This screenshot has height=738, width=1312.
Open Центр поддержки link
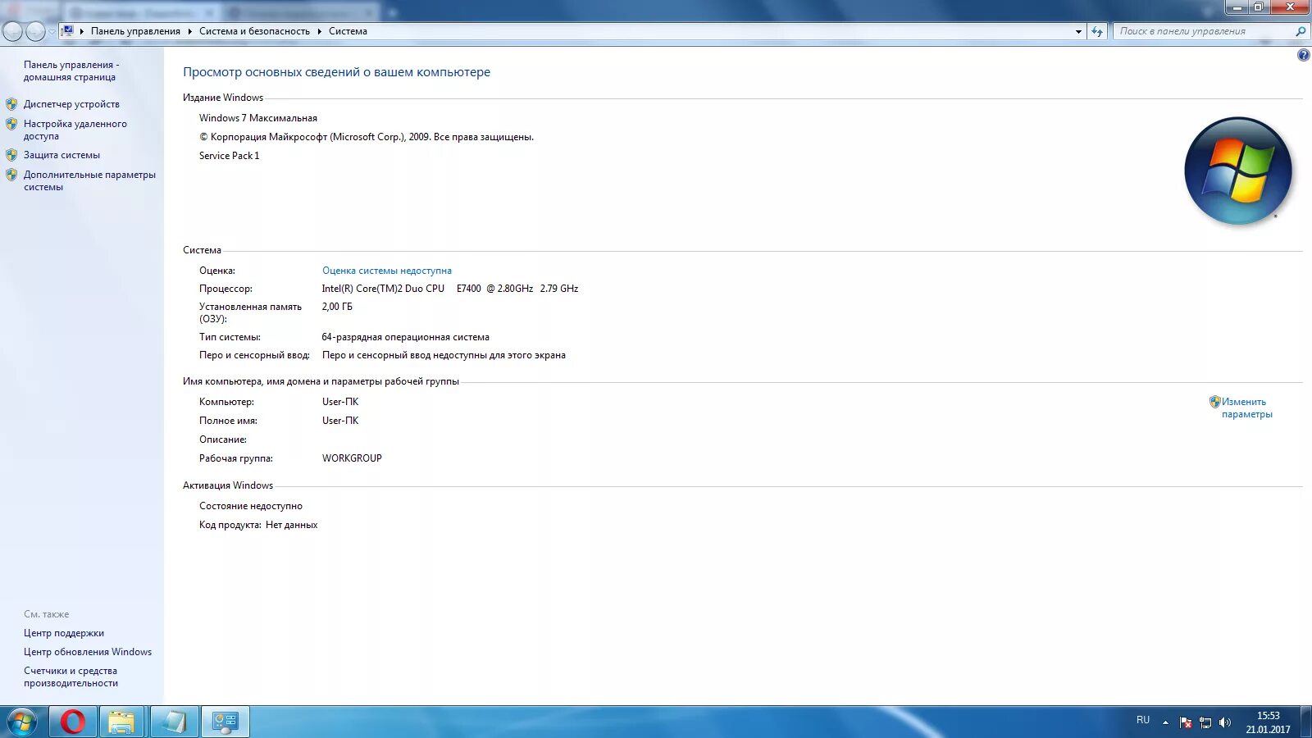(x=64, y=633)
